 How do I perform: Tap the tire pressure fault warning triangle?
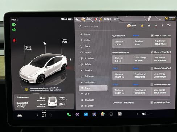26,89
